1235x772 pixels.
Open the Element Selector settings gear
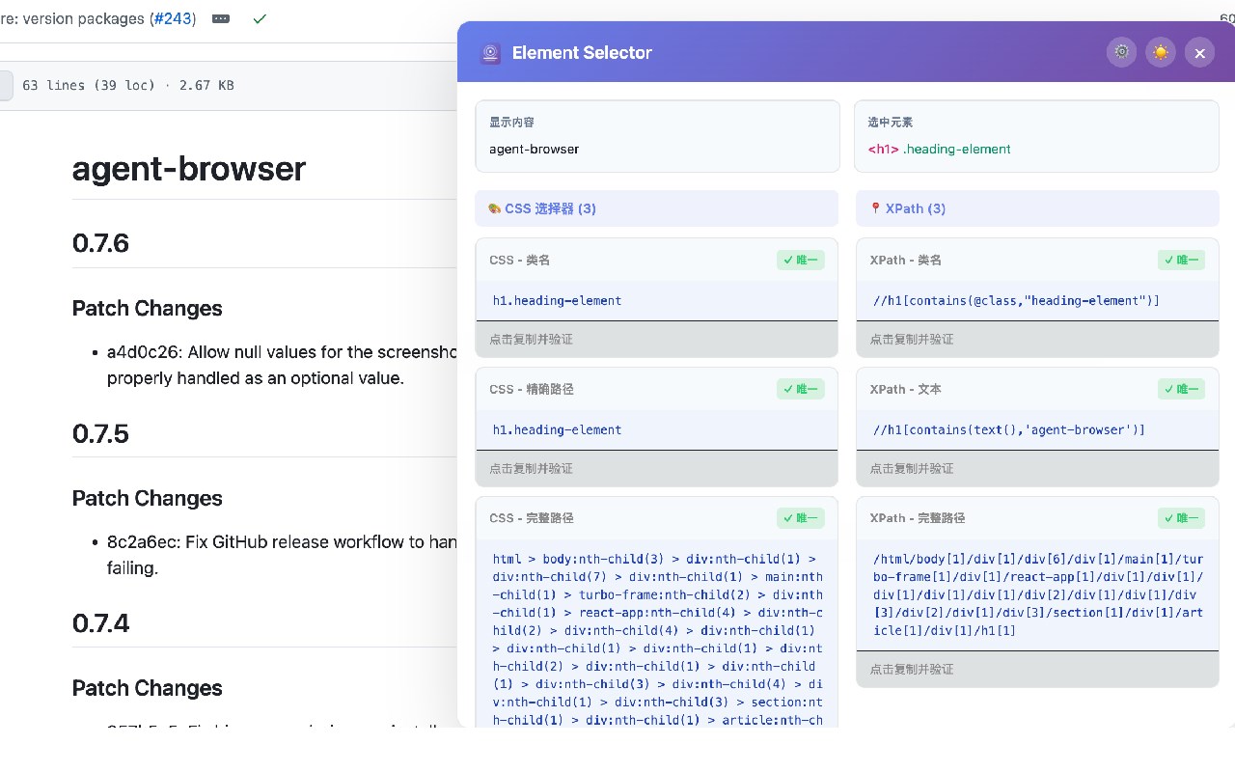[1121, 52]
